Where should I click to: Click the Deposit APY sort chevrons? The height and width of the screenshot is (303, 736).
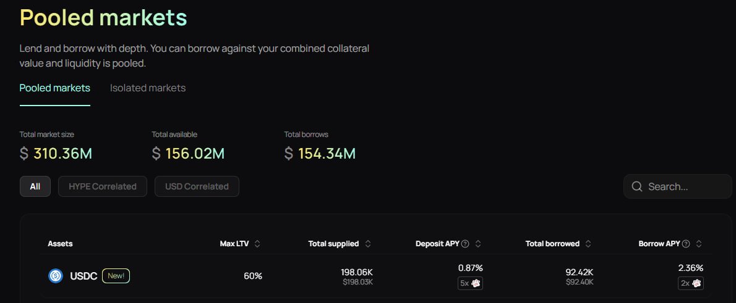pos(478,244)
